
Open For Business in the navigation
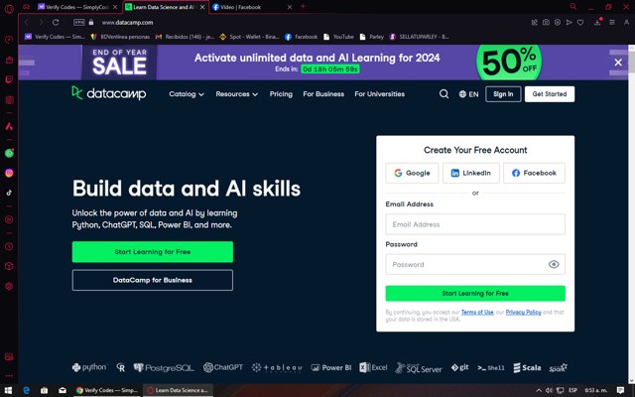(x=323, y=94)
